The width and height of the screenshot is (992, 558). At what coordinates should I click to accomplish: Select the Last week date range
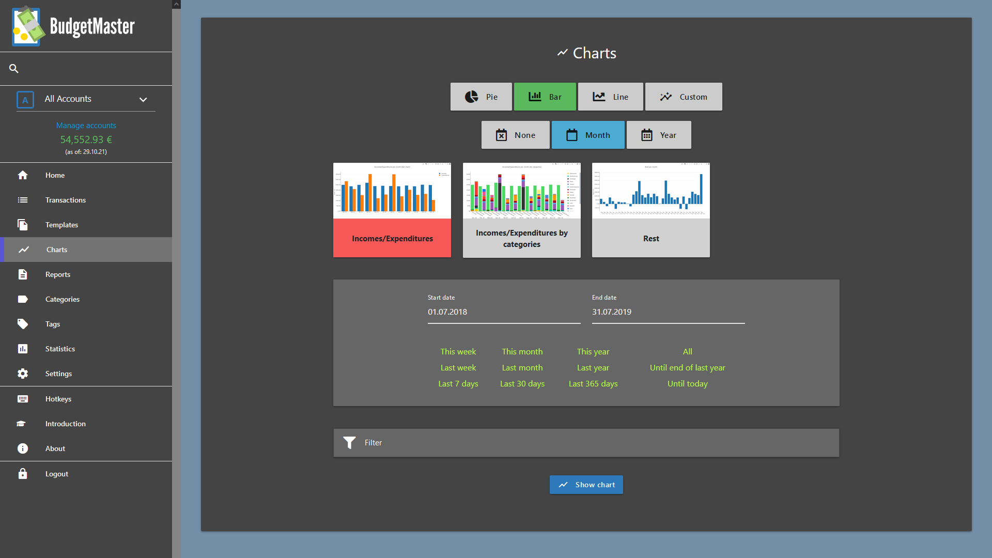tap(458, 367)
